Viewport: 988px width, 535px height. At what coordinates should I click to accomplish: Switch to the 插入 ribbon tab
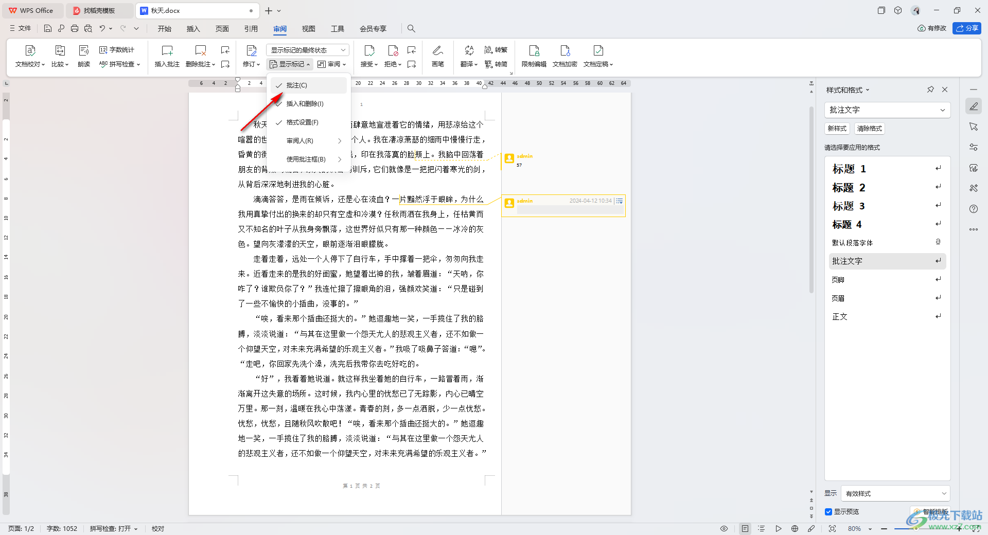click(x=193, y=29)
